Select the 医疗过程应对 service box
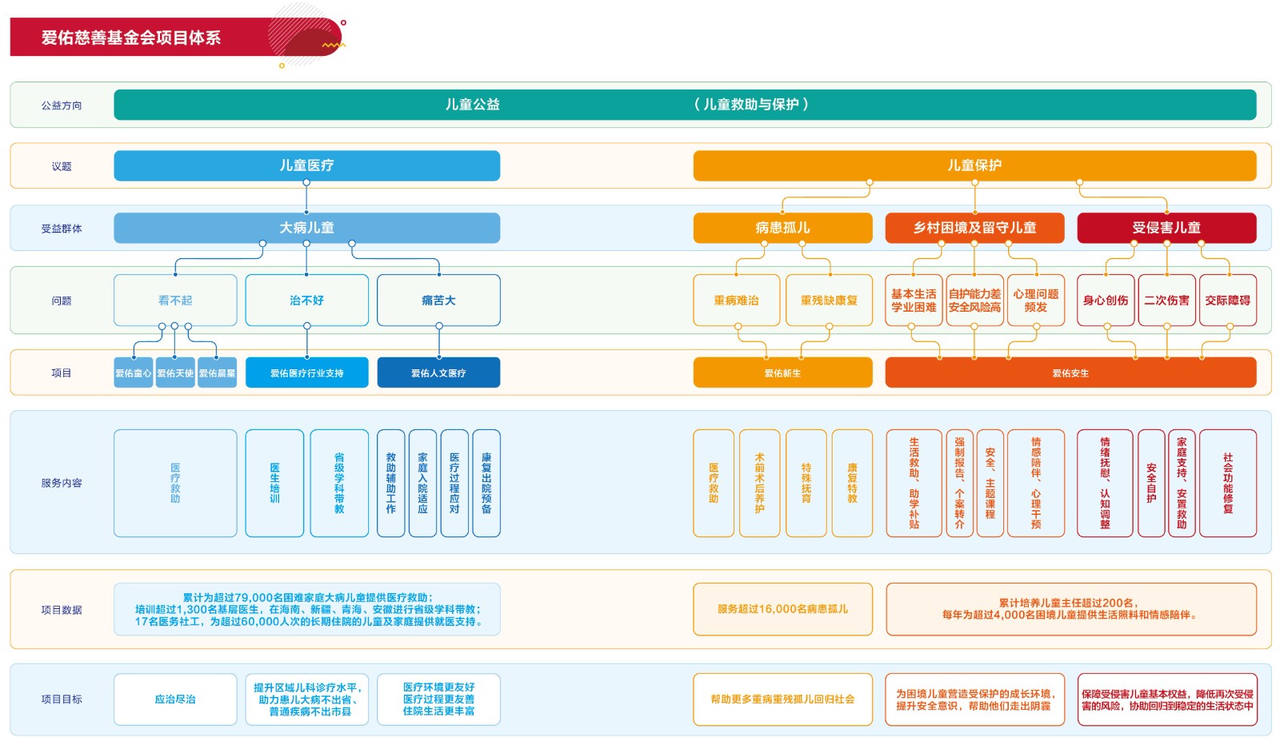 [x=454, y=483]
